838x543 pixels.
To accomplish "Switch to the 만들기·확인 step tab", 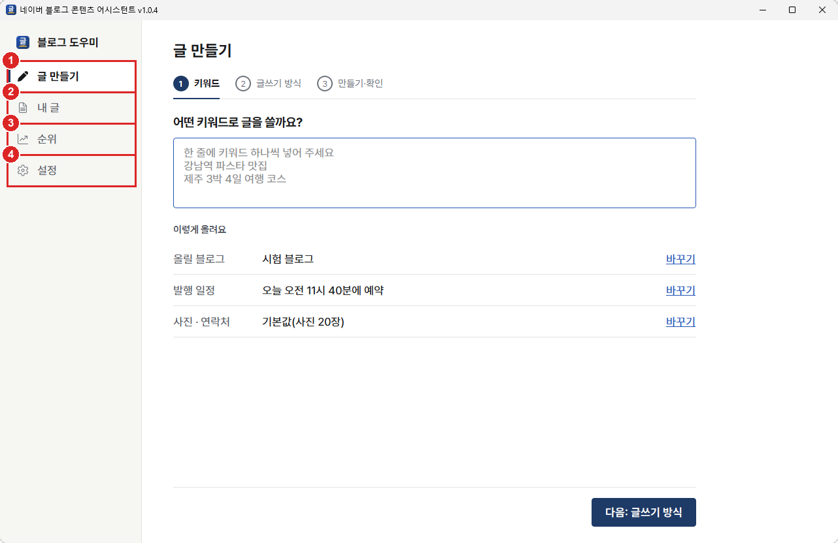I will coord(350,84).
